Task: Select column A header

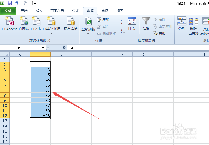Action: pos(20,54)
